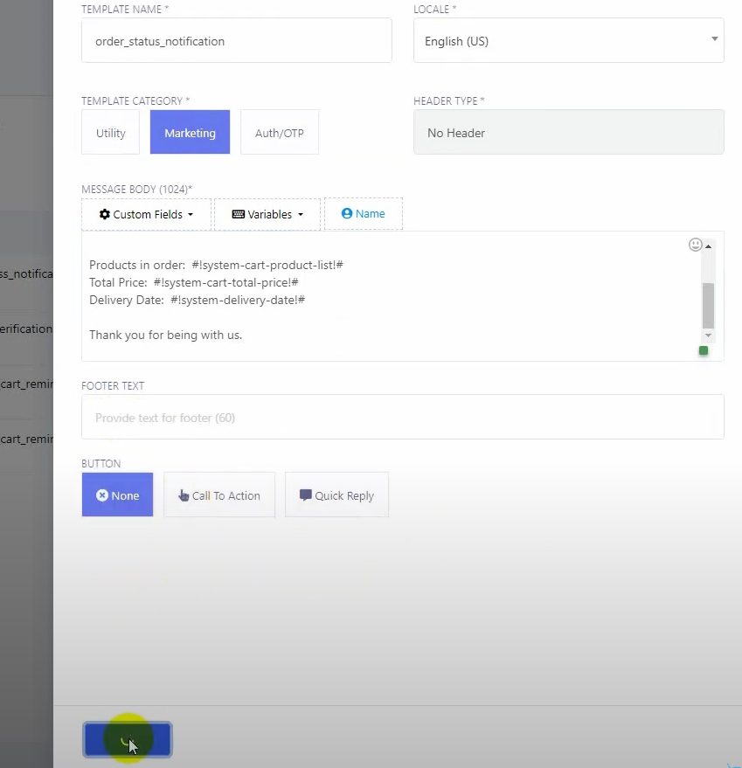
Task: Select the Auth/OTP template category
Action: pyautogui.click(x=279, y=133)
